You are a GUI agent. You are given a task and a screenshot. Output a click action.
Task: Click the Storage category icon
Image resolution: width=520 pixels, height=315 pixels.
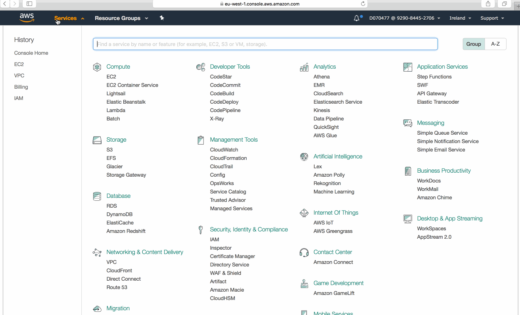pos(97,140)
